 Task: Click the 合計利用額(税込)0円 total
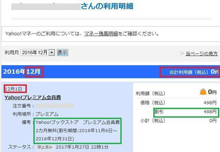point(194,72)
